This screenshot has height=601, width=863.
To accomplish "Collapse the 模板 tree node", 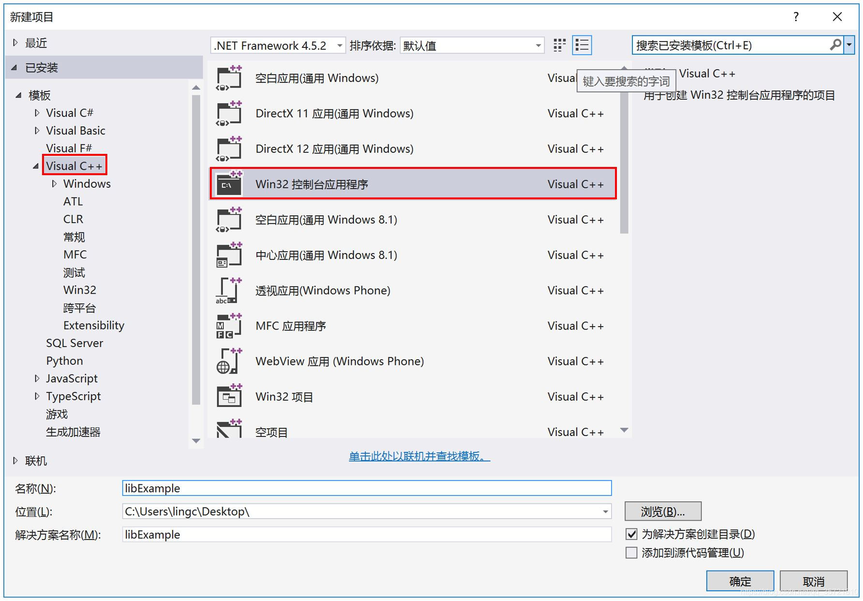I will (18, 95).
